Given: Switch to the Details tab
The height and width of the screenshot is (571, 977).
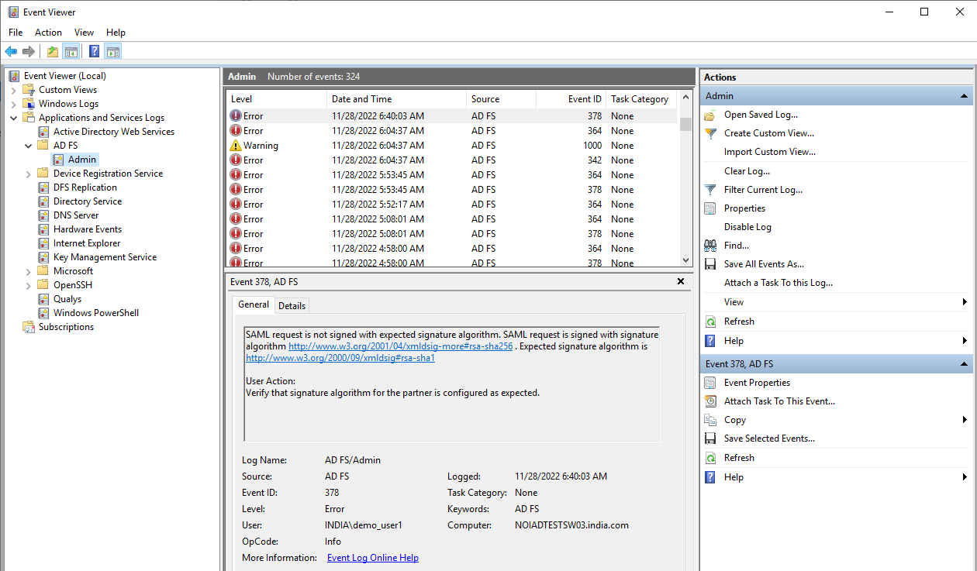Looking at the screenshot, I should coord(292,306).
